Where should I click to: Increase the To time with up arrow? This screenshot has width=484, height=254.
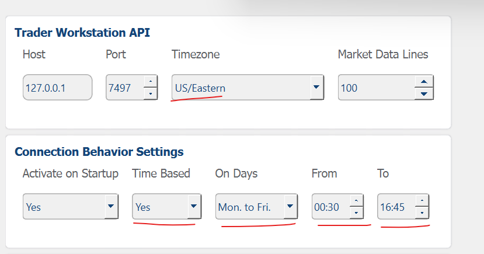click(422, 201)
